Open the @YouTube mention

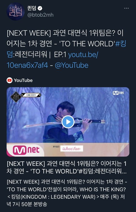72,65
